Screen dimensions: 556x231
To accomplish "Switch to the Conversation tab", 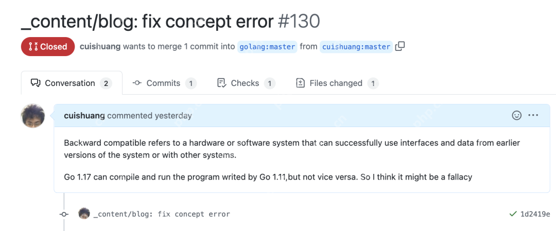I will pyautogui.click(x=71, y=83).
